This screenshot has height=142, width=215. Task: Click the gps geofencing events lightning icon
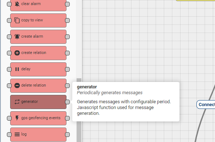tap(17, 118)
